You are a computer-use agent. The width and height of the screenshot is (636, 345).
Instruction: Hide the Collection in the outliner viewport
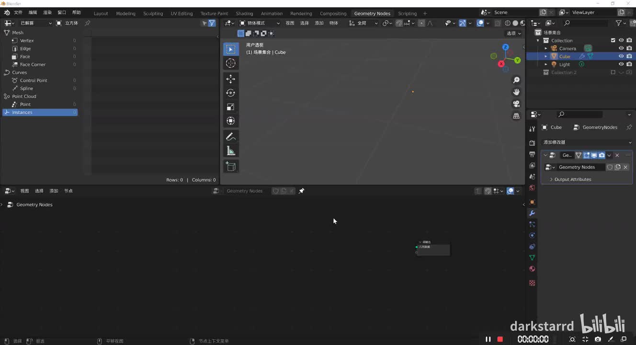[621, 40]
